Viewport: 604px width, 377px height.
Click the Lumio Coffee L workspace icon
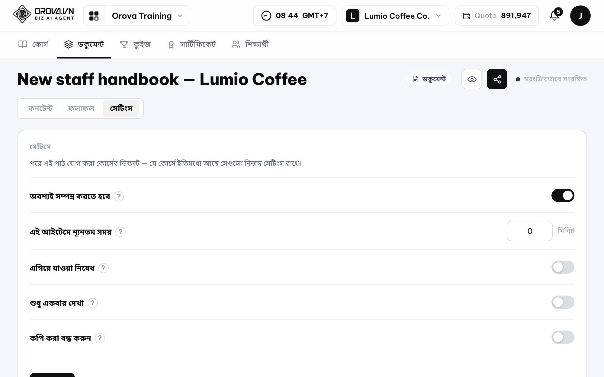pyautogui.click(x=353, y=16)
